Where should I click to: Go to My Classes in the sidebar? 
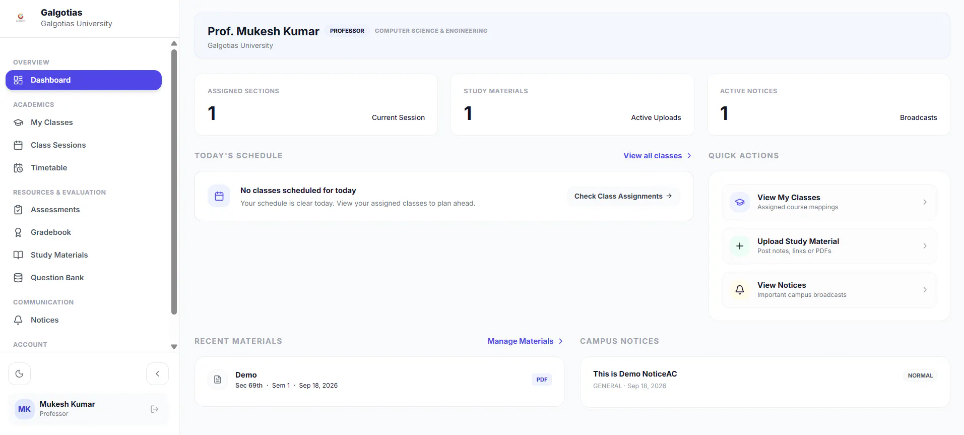(x=84, y=122)
